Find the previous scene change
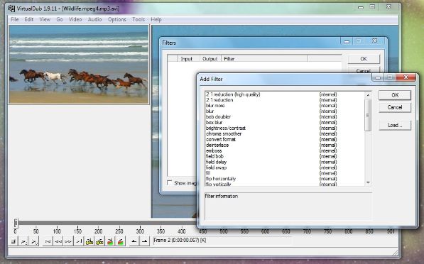 coord(110,241)
